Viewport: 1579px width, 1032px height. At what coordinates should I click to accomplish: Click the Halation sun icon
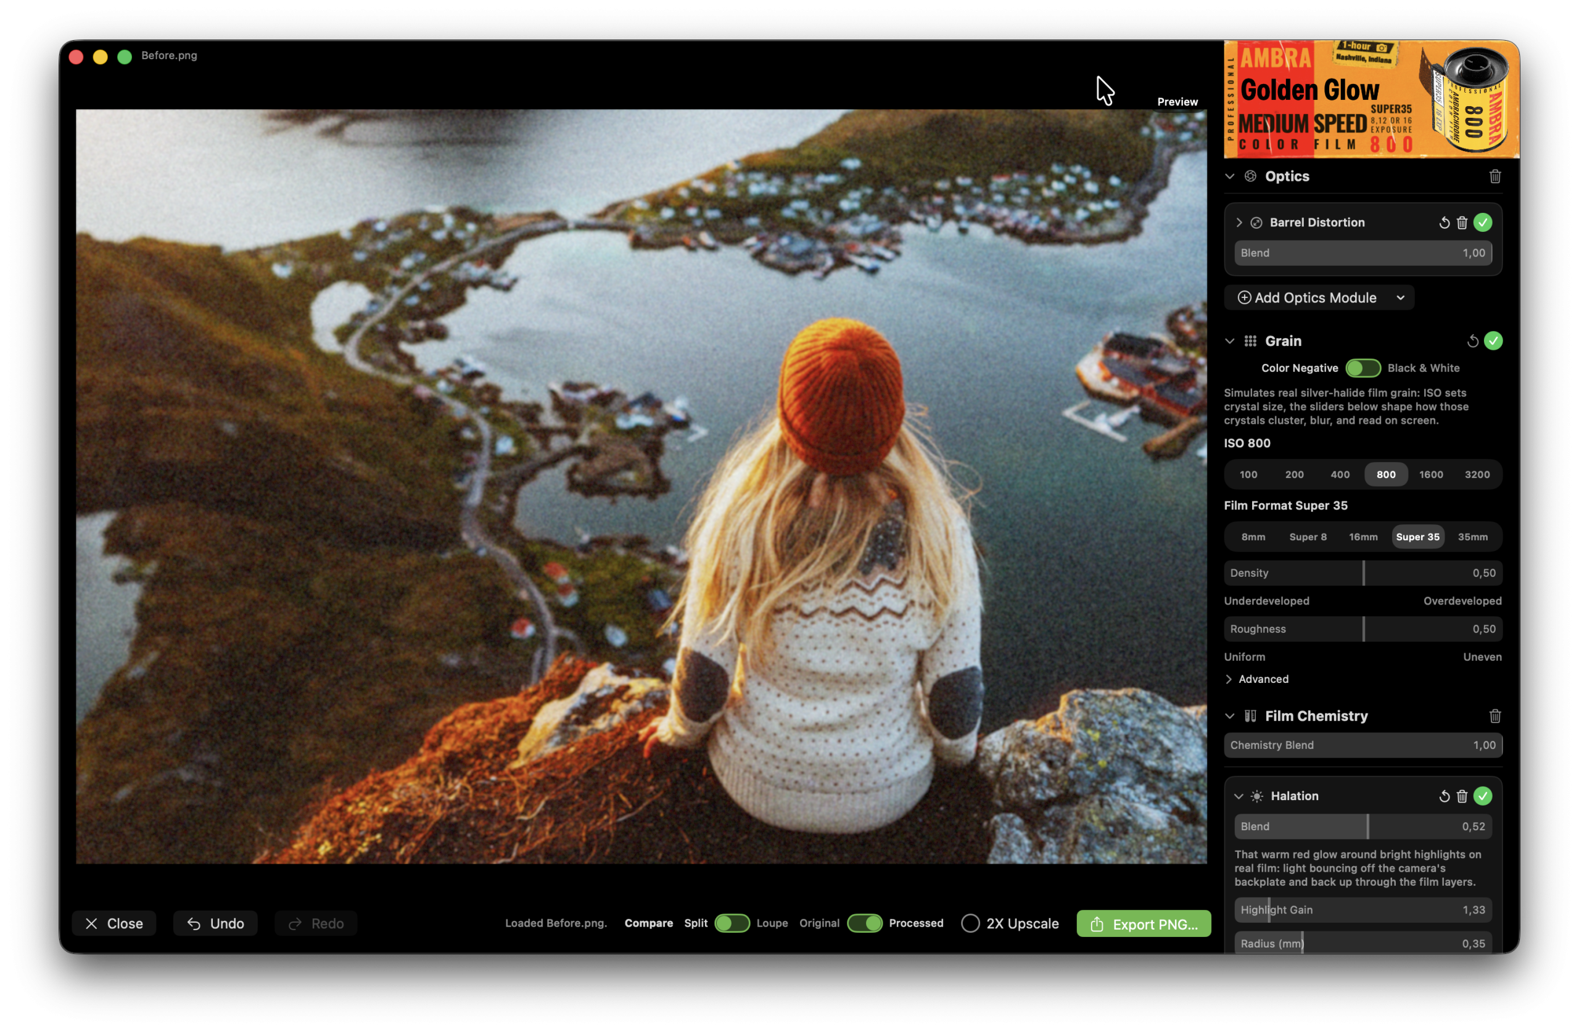[x=1256, y=796]
